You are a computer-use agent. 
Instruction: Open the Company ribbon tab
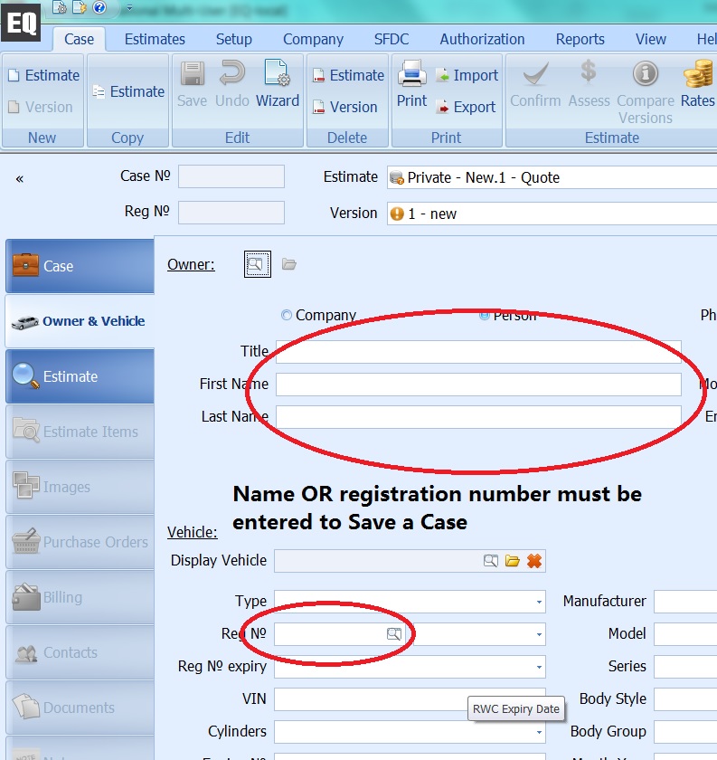coord(313,39)
